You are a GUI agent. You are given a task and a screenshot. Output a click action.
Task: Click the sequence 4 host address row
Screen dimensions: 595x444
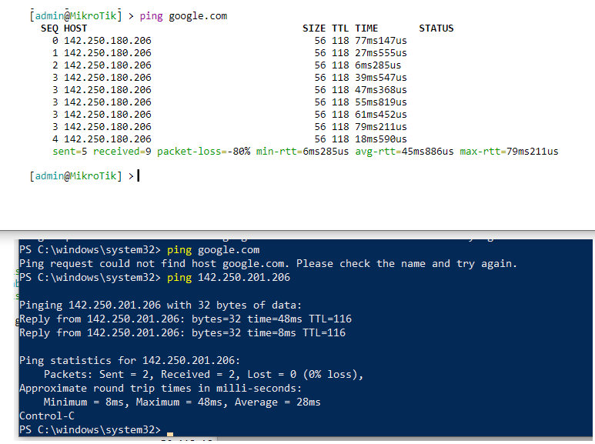(x=107, y=139)
